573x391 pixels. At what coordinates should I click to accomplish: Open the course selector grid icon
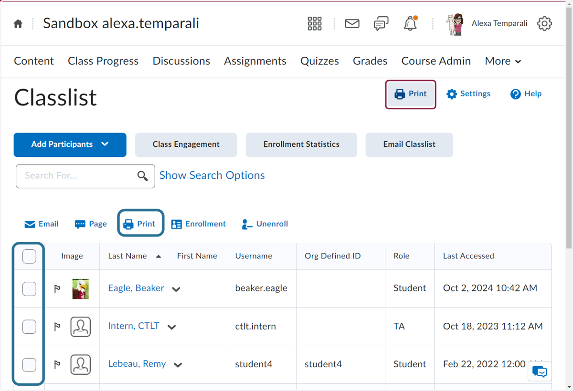[315, 23]
